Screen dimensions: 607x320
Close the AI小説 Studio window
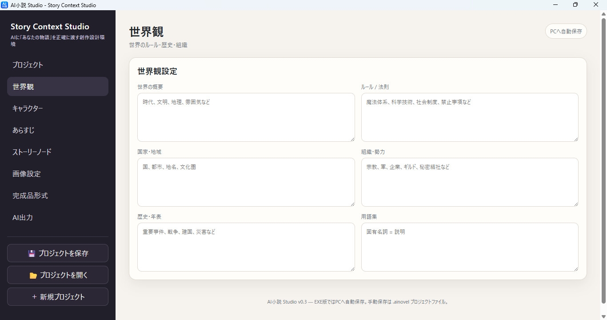tap(596, 5)
